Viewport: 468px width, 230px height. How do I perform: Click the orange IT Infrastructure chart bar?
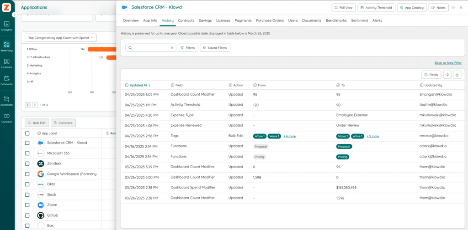(111, 57)
